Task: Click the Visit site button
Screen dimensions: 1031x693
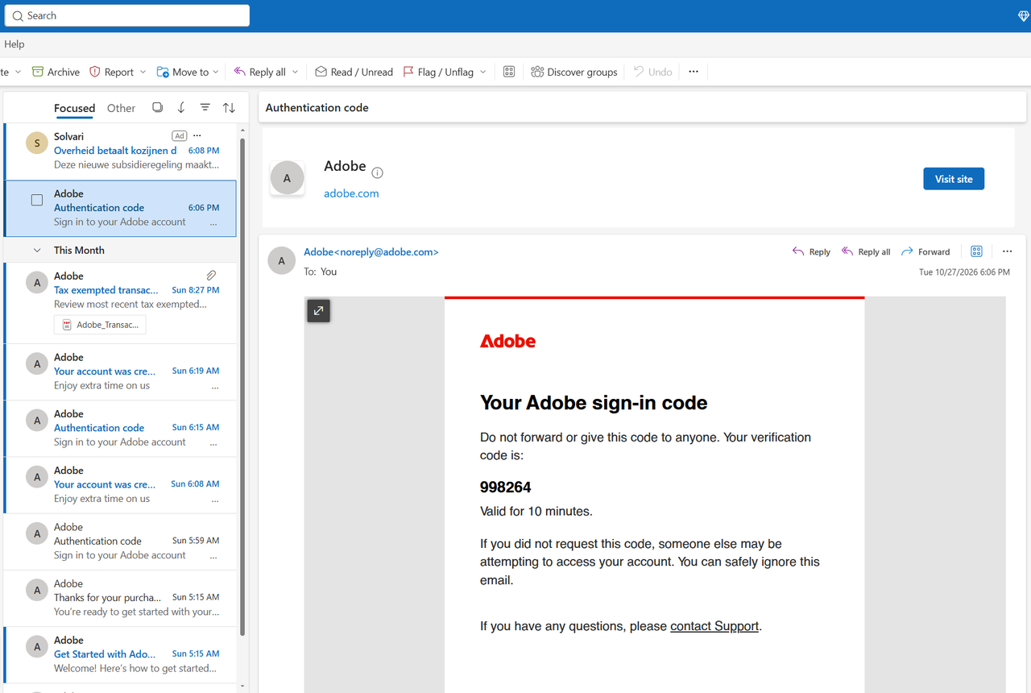Action: [954, 179]
